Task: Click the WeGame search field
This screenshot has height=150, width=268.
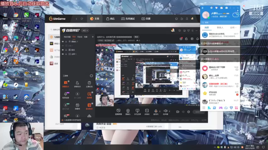Action: pyautogui.click(x=55, y=30)
